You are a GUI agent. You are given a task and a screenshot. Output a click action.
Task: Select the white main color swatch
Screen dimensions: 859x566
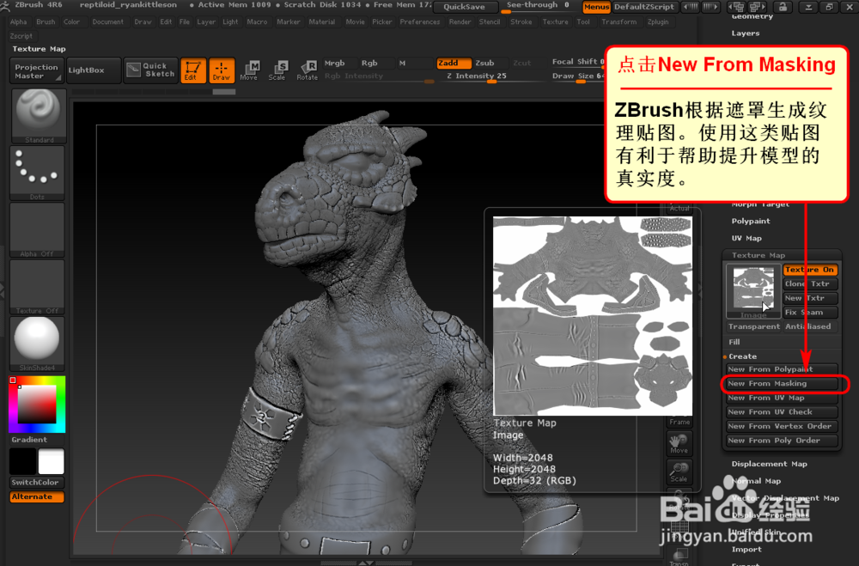[x=51, y=461]
